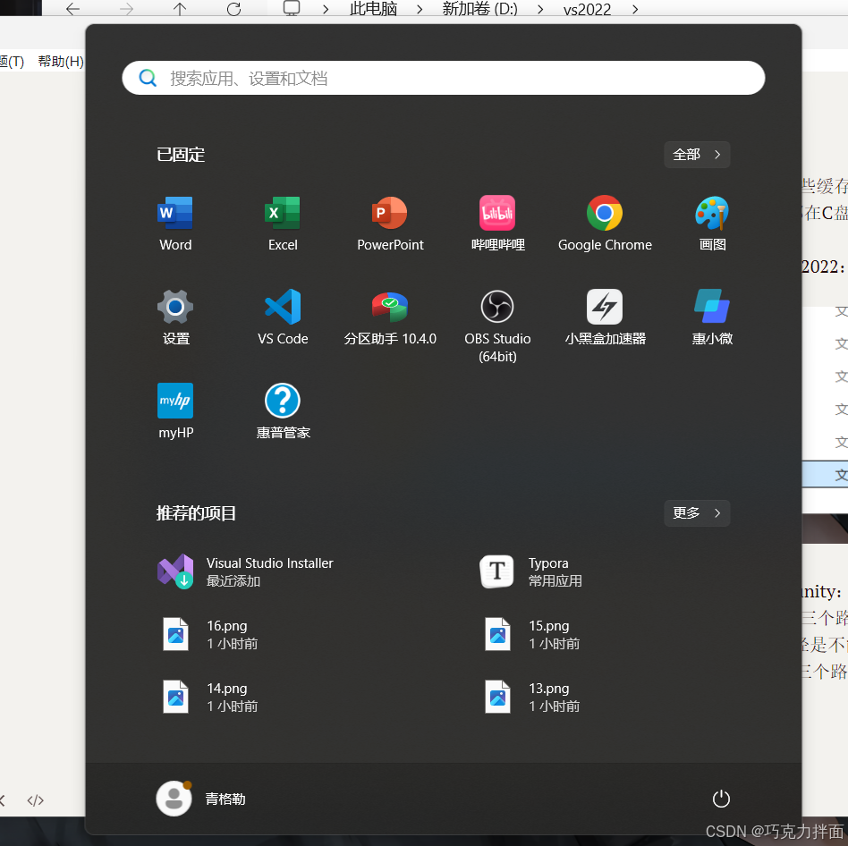This screenshot has height=846, width=848.
Task: Click vs2022 breadcrumb folder
Action: [x=587, y=9]
